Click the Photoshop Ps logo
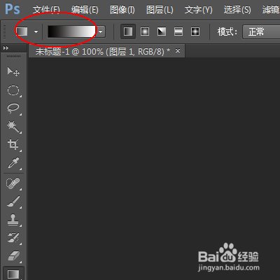 click(x=13, y=9)
